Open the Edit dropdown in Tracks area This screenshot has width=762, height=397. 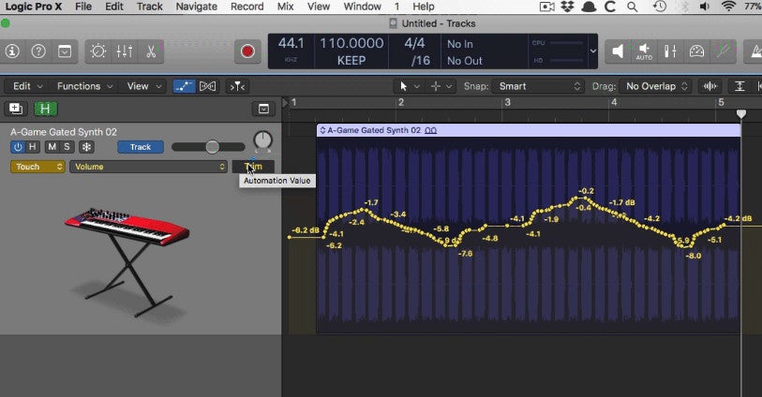point(27,86)
